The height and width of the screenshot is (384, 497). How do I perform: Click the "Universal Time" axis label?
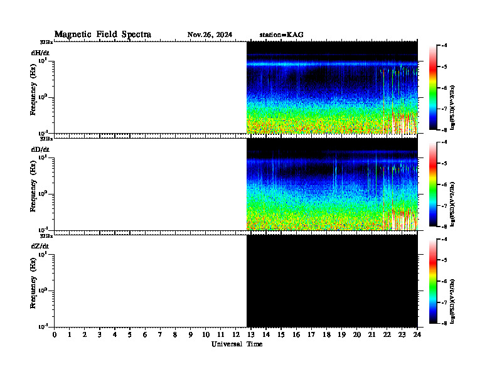pyautogui.click(x=237, y=344)
